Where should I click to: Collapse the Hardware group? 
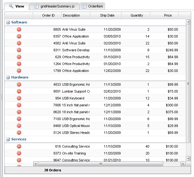(x=8, y=78)
